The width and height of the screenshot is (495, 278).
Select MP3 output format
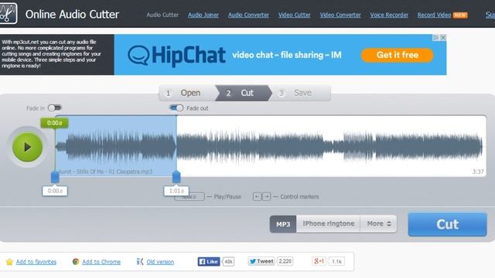pyautogui.click(x=283, y=224)
